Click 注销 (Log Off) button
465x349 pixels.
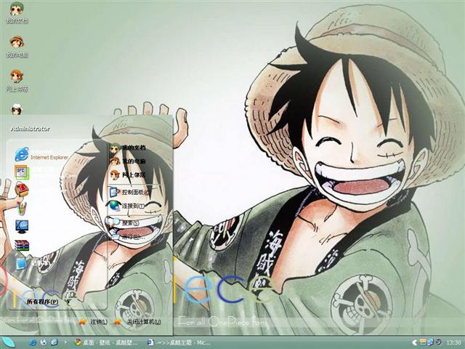(x=93, y=321)
